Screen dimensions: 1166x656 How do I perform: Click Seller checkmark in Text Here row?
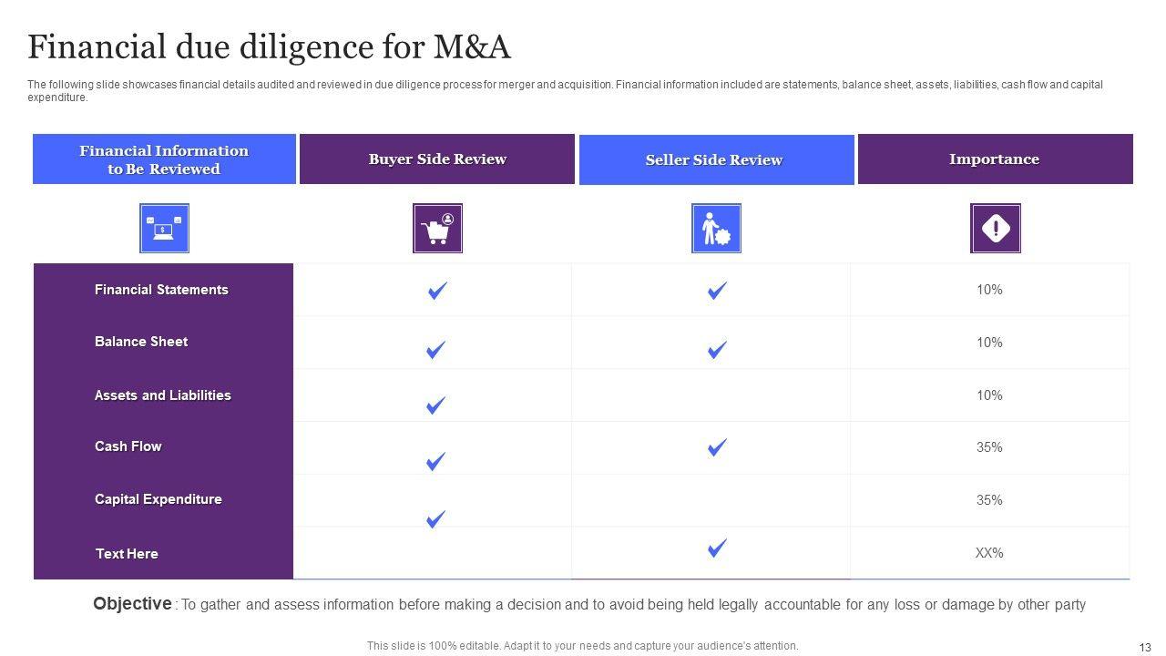pos(717,548)
